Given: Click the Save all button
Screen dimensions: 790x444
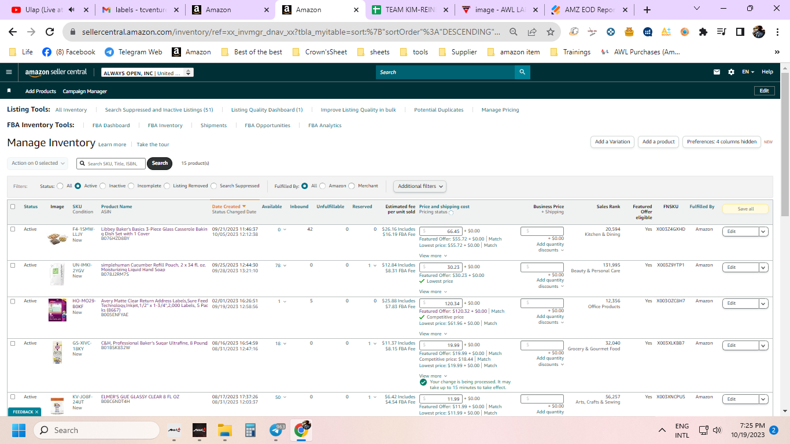Looking at the screenshot, I should point(745,209).
